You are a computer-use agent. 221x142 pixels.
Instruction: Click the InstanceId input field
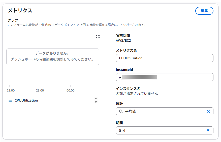click(x=165, y=77)
